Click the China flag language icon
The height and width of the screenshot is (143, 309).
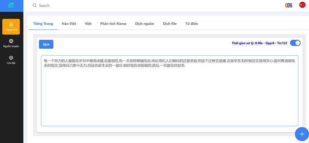pos(302,5)
